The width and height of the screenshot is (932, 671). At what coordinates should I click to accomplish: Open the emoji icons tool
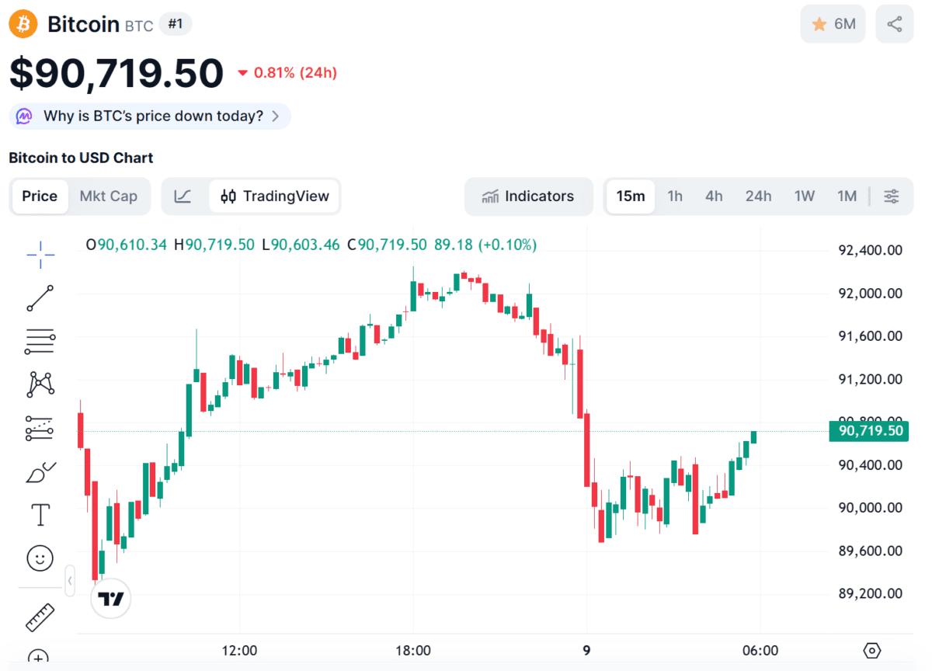pyautogui.click(x=40, y=558)
